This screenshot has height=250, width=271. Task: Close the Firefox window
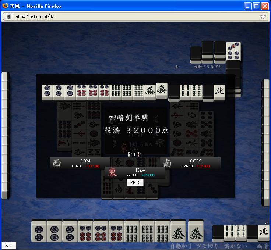(265, 6)
